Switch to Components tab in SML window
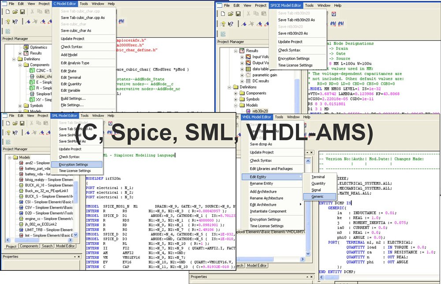The height and width of the screenshot is (284, 441). pos(29,246)
